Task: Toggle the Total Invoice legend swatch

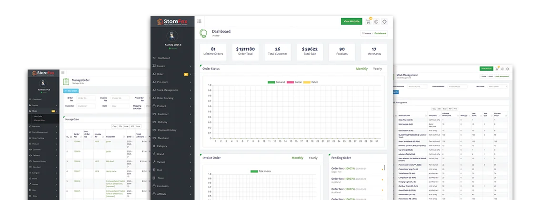Action: pos(254,171)
